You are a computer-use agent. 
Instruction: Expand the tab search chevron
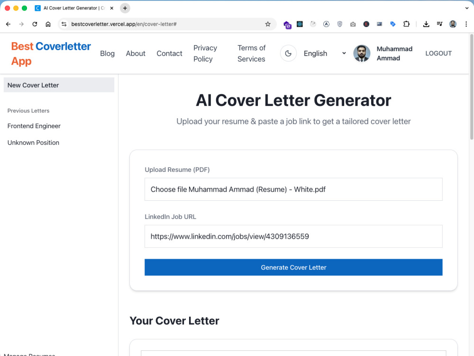(467, 8)
